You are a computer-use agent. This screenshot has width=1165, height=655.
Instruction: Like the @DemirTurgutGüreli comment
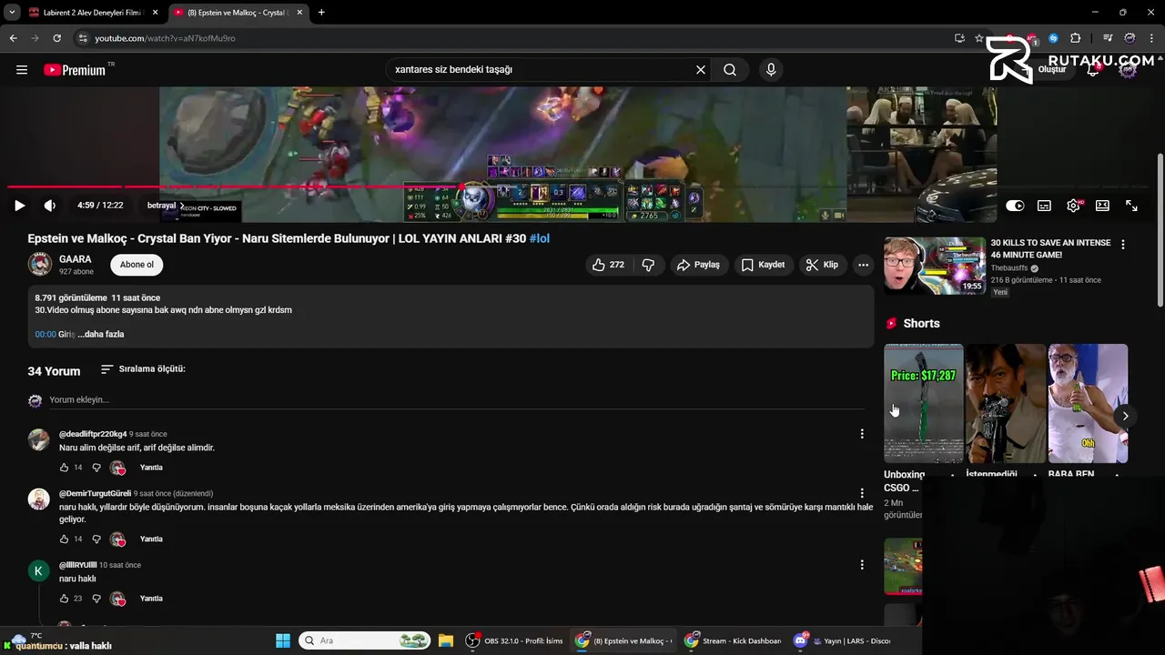point(64,539)
